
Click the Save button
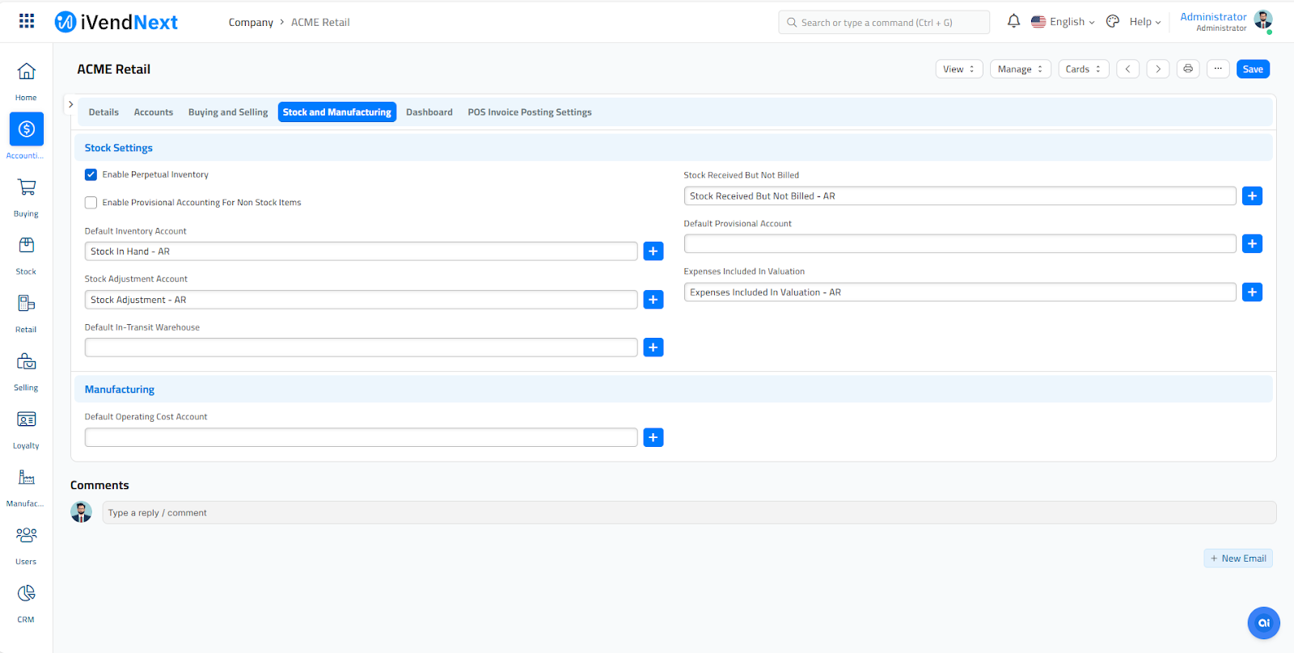pyautogui.click(x=1252, y=70)
